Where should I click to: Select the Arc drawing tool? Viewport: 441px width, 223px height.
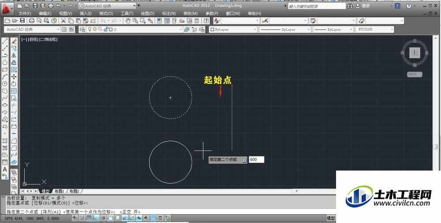5,77
